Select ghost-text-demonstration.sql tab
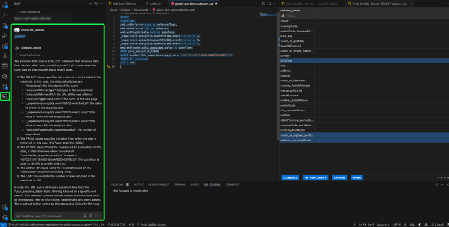The height and width of the screenshot is (227, 449). (193, 4)
